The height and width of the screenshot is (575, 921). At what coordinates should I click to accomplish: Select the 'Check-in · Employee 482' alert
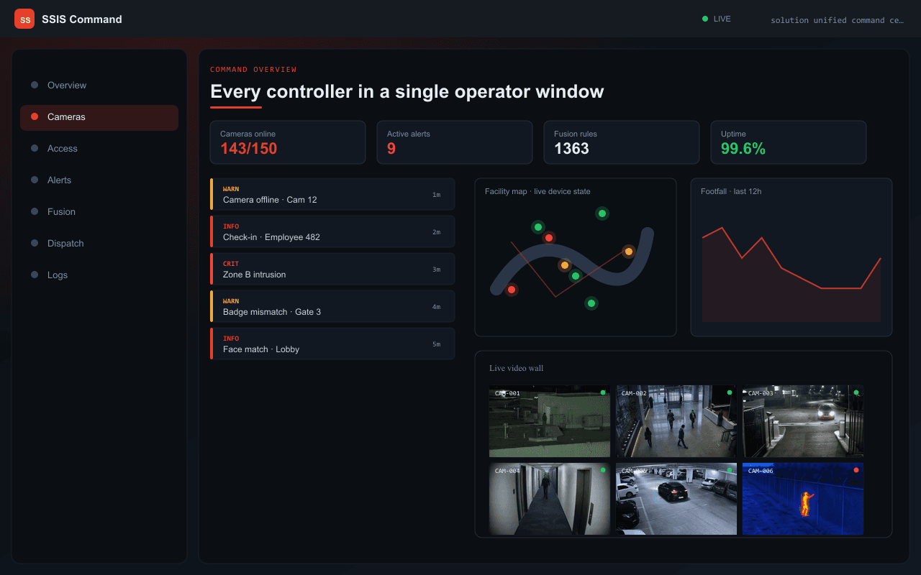pyautogui.click(x=332, y=231)
